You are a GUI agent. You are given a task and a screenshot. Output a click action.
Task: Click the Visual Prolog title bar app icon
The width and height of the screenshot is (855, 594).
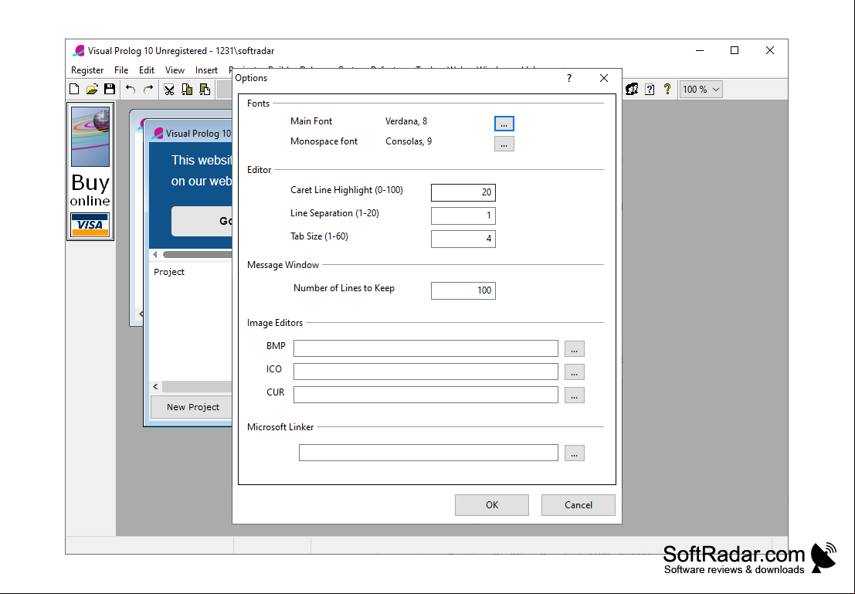click(79, 51)
